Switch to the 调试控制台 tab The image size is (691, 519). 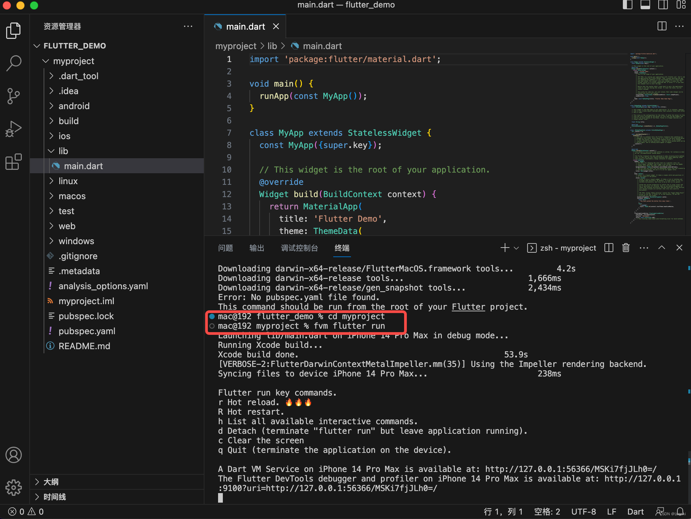299,248
